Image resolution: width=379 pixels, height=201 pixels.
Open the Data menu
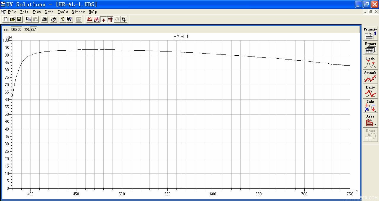tap(49, 12)
